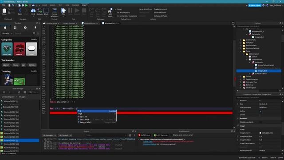Screen dimensions: 284x160
Task: Click the Output panel options dots icon
Action: coord(134,135)
